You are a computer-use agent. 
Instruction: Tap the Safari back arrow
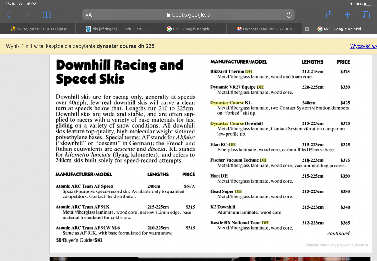pyautogui.click(x=8, y=15)
